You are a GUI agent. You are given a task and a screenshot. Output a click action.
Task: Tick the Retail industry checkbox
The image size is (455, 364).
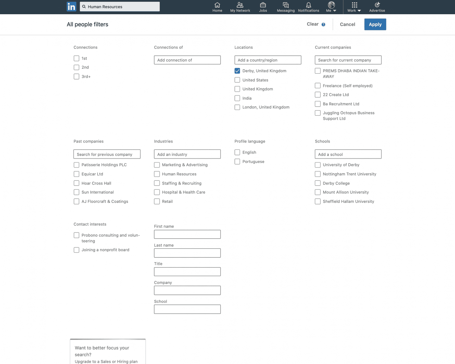pyautogui.click(x=157, y=201)
